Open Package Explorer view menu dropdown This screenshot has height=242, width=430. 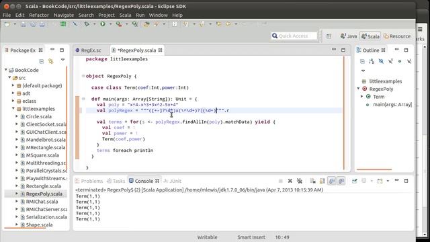click(62, 60)
